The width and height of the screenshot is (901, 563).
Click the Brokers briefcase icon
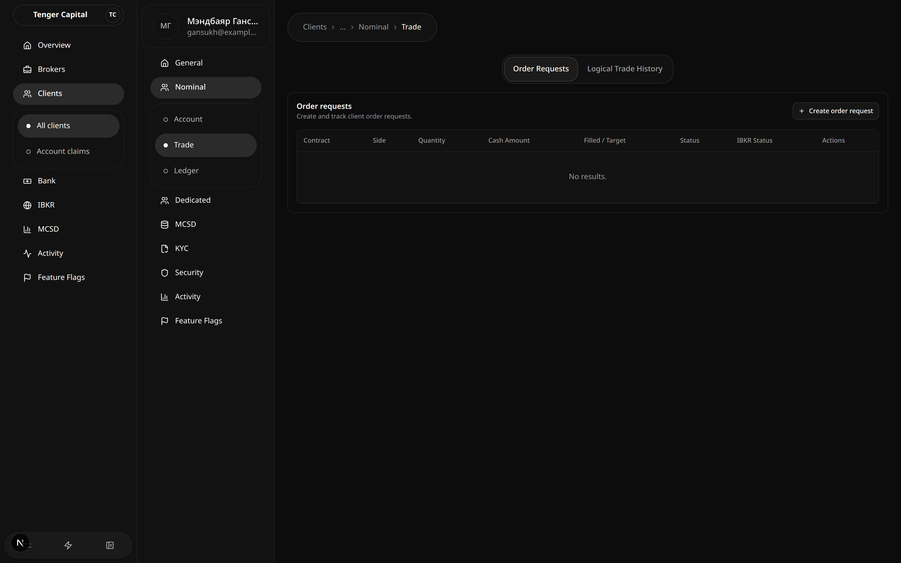27,69
